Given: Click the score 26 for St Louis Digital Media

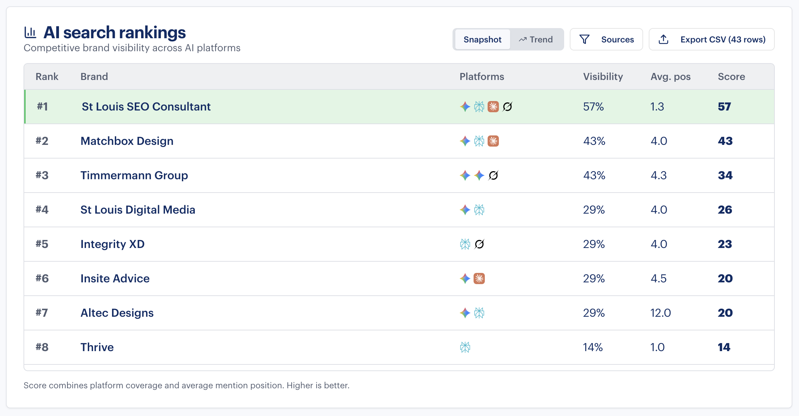Looking at the screenshot, I should 725,210.
